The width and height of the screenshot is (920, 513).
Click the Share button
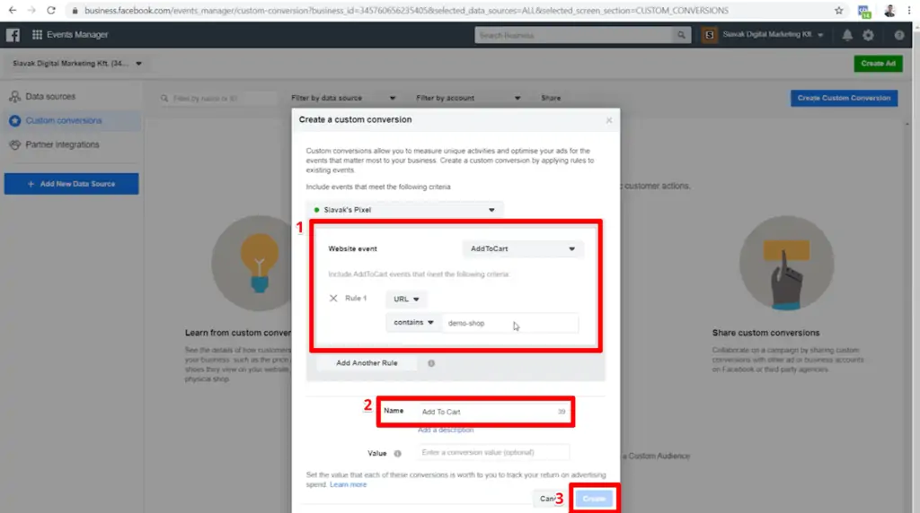click(x=551, y=98)
